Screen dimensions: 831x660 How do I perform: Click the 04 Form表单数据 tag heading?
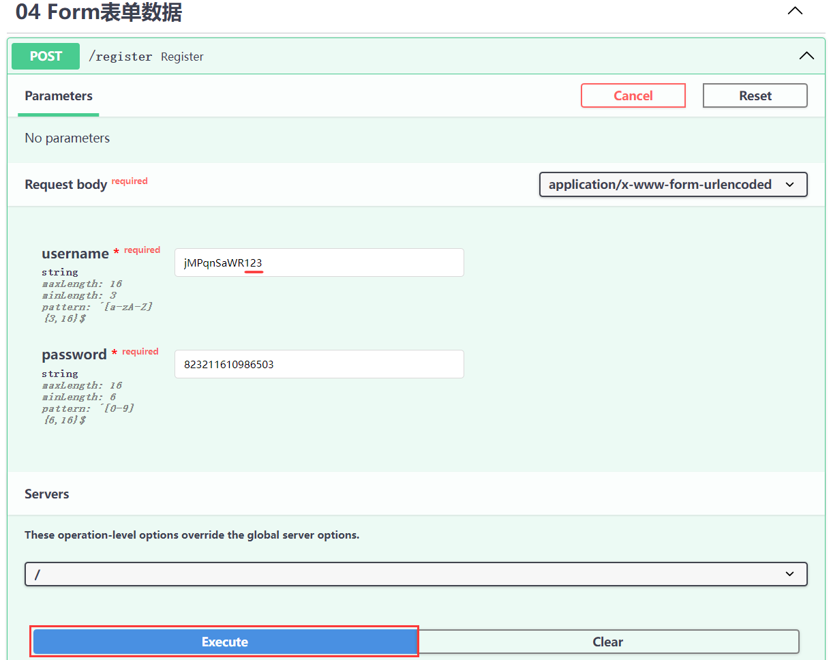tap(99, 12)
